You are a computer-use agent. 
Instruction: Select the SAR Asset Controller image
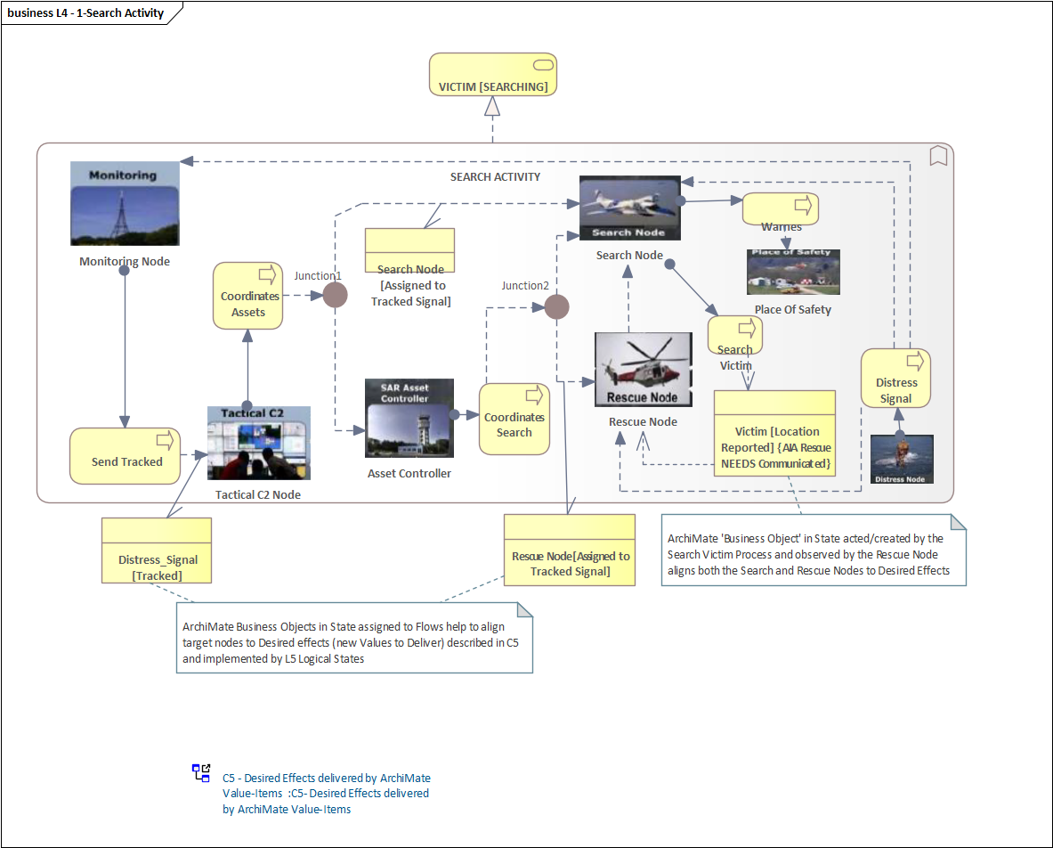(409, 419)
